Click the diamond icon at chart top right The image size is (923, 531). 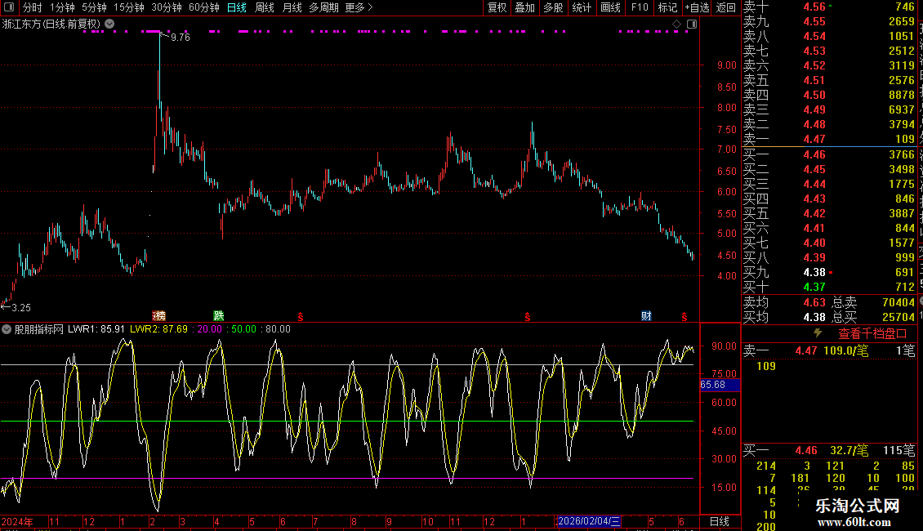pyautogui.click(x=676, y=25)
